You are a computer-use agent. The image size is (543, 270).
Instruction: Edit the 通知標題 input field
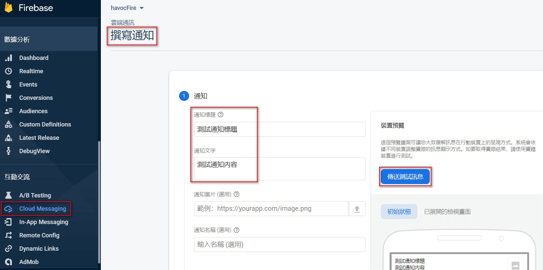click(x=280, y=129)
